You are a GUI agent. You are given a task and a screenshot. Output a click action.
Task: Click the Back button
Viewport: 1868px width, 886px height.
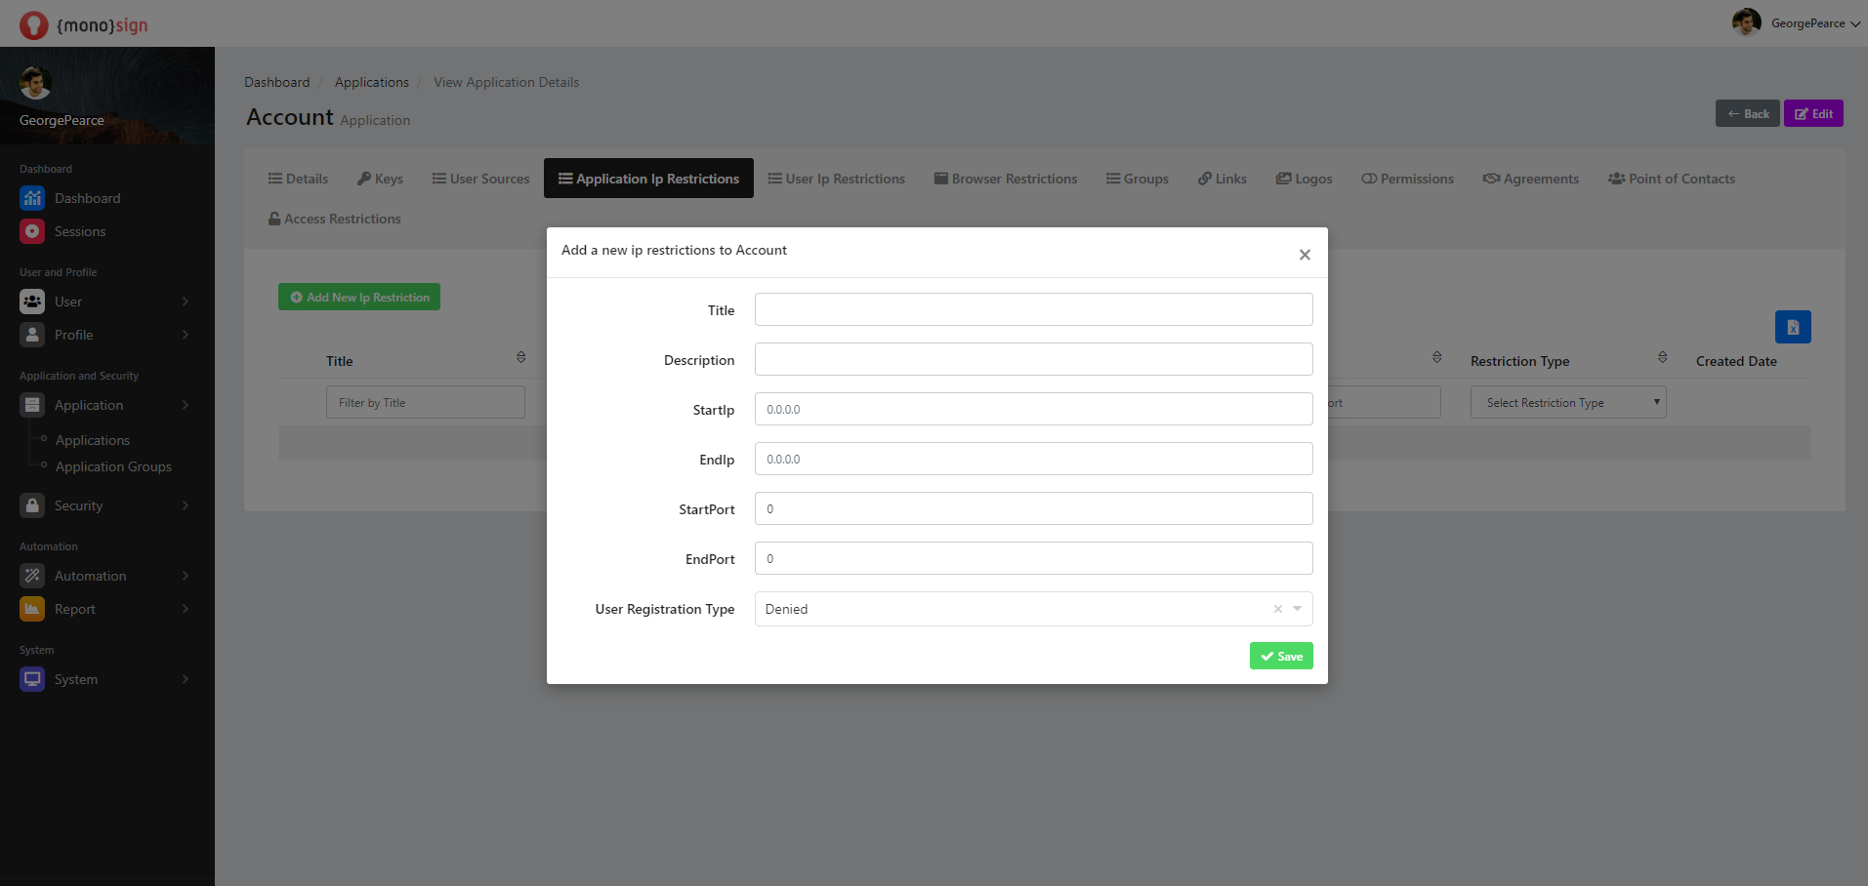pyautogui.click(x=1747, y=113)
